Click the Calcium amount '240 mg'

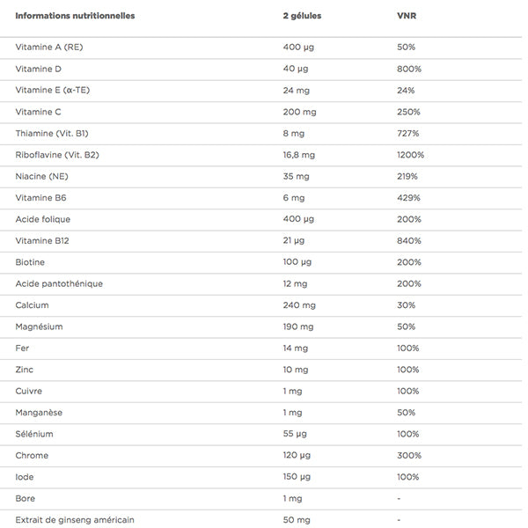click(299, 305)
